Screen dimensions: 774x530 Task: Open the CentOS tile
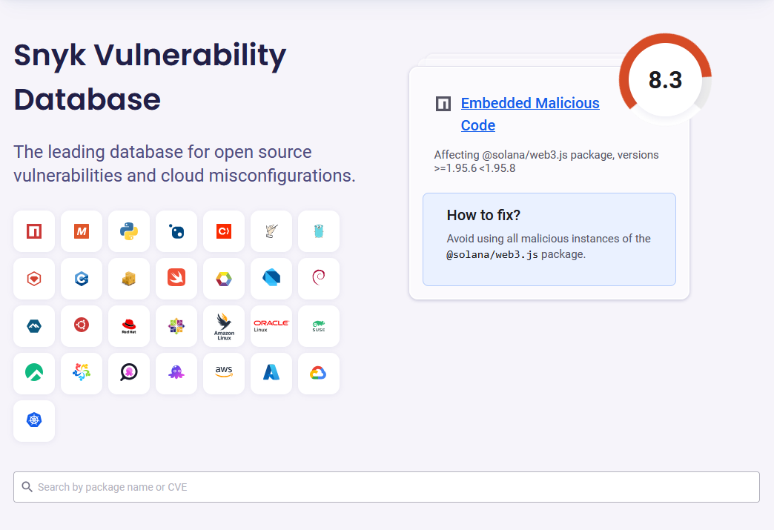click(176, 325)
